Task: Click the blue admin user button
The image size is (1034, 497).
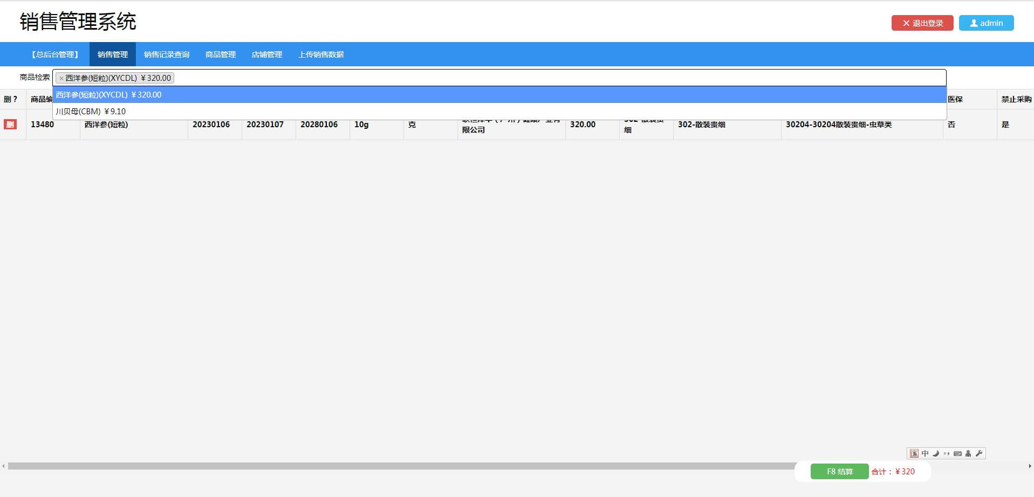Action: (x=986, y=23)
